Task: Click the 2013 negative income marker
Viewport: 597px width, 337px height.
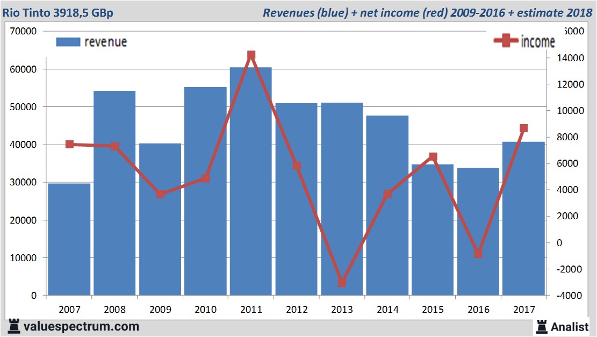Action: tap(342, 283)
